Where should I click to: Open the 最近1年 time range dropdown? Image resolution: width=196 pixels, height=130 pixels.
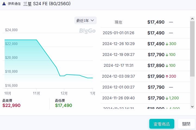[85, 20]
